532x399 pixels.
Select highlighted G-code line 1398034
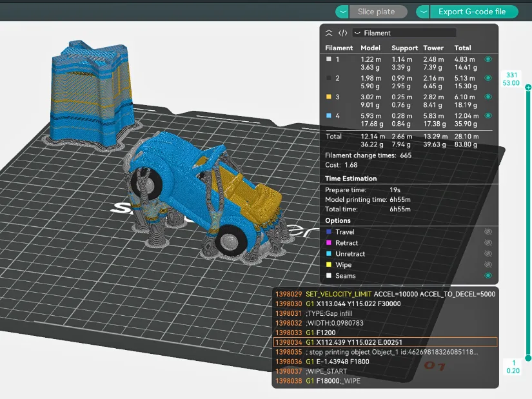(x=385, y=342)
